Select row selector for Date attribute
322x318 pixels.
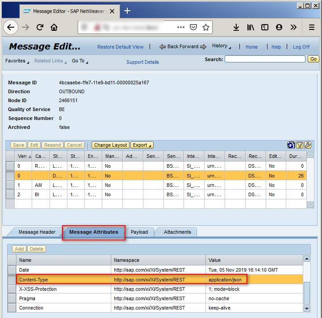tap(12, 270)
